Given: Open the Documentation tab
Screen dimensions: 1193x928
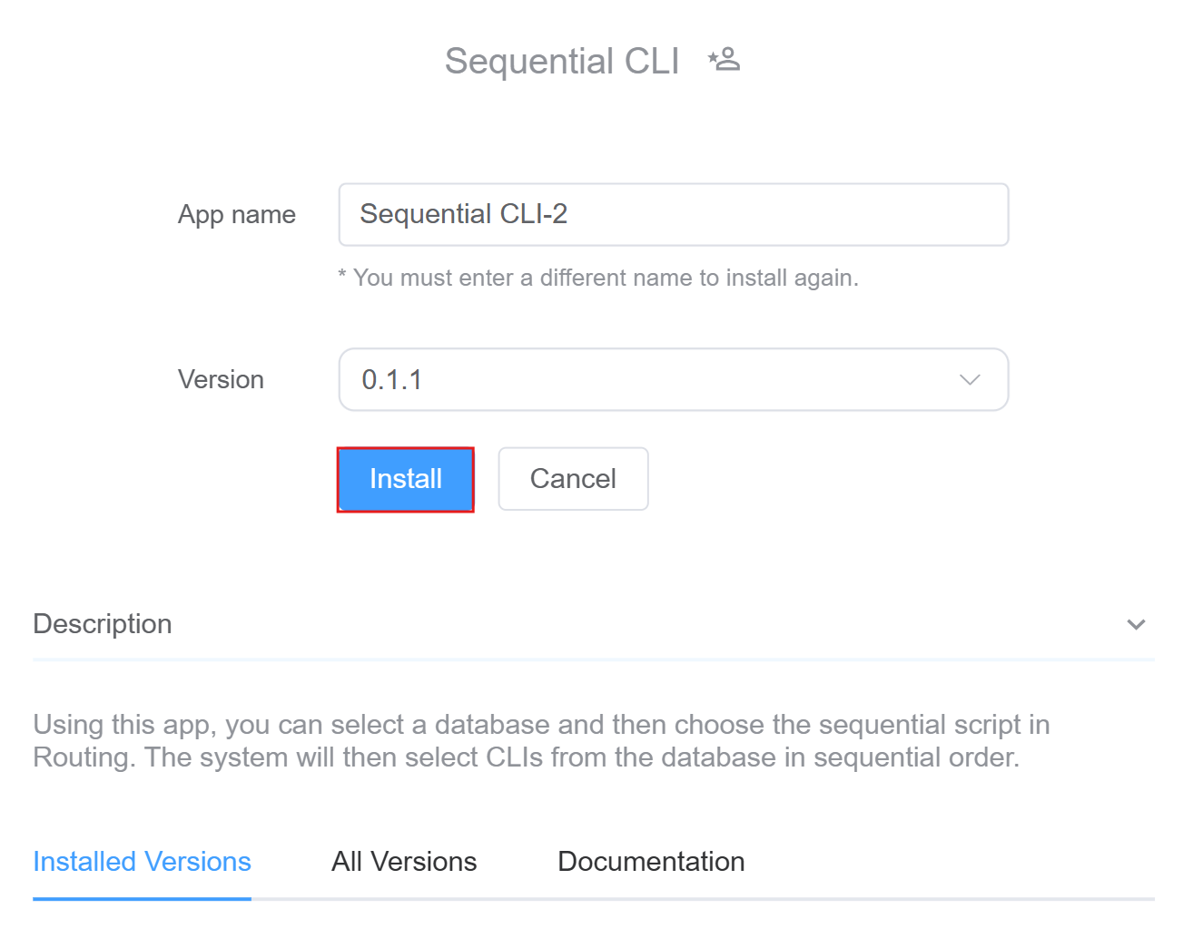Looking at the screenshot, I should (651, 861).
